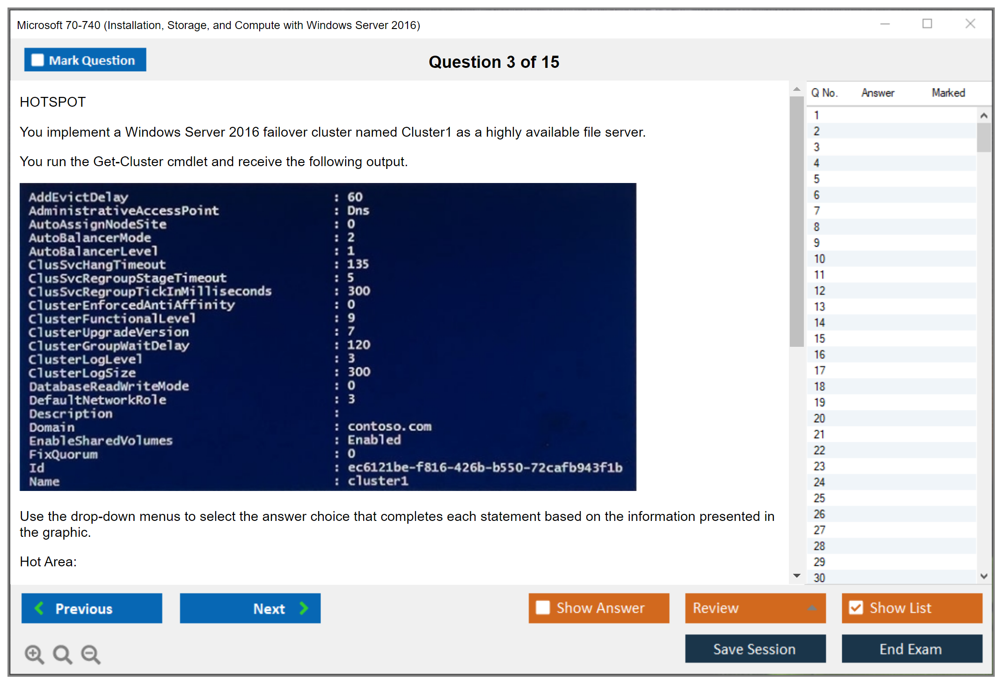Viewport: 1006px width, 688px height.
Task: Click the Answer column header
Action: 877,93
